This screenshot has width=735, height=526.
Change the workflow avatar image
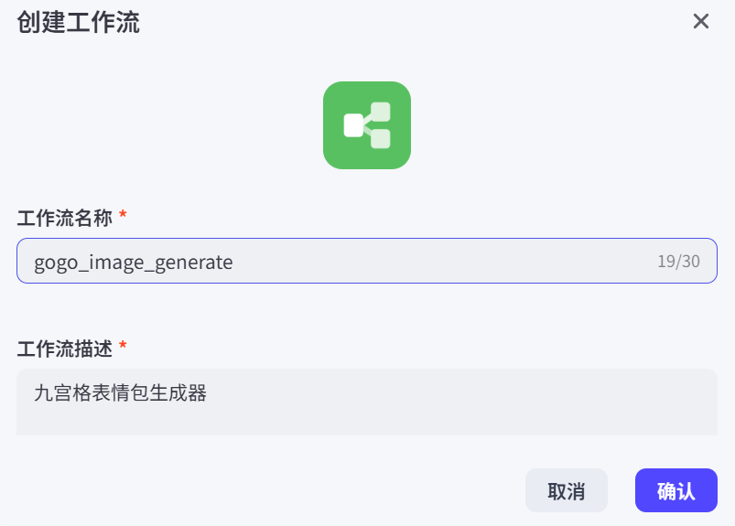tap(366, 125)
